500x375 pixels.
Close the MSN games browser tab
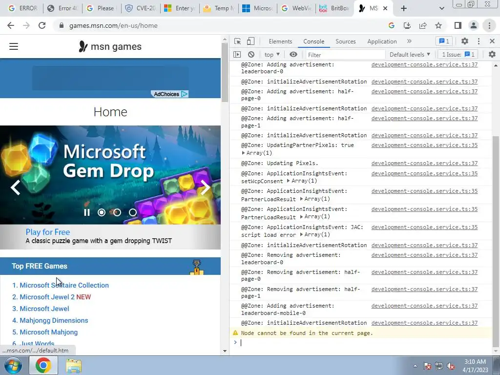pos(385,8)
